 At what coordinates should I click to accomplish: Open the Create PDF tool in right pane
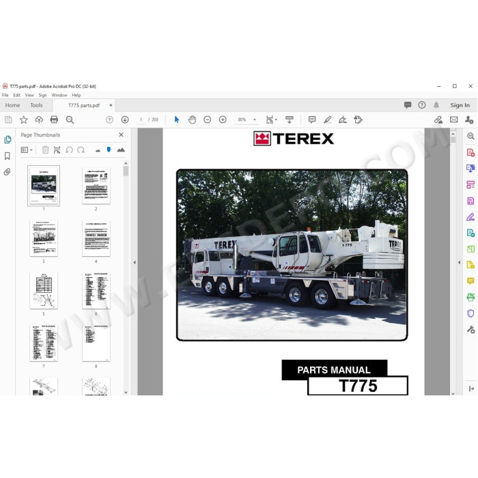470,152
